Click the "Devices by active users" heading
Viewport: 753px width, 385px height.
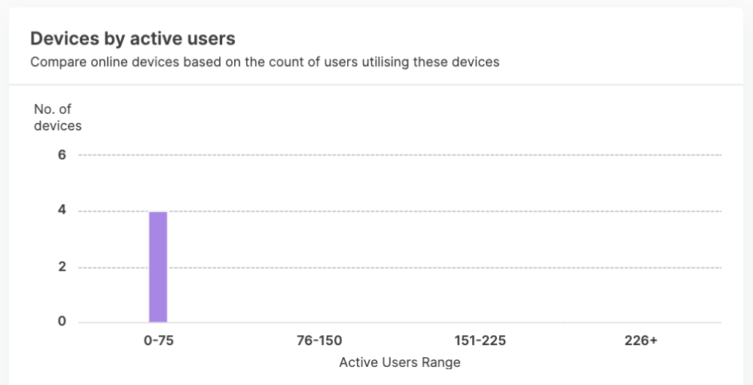133,38
